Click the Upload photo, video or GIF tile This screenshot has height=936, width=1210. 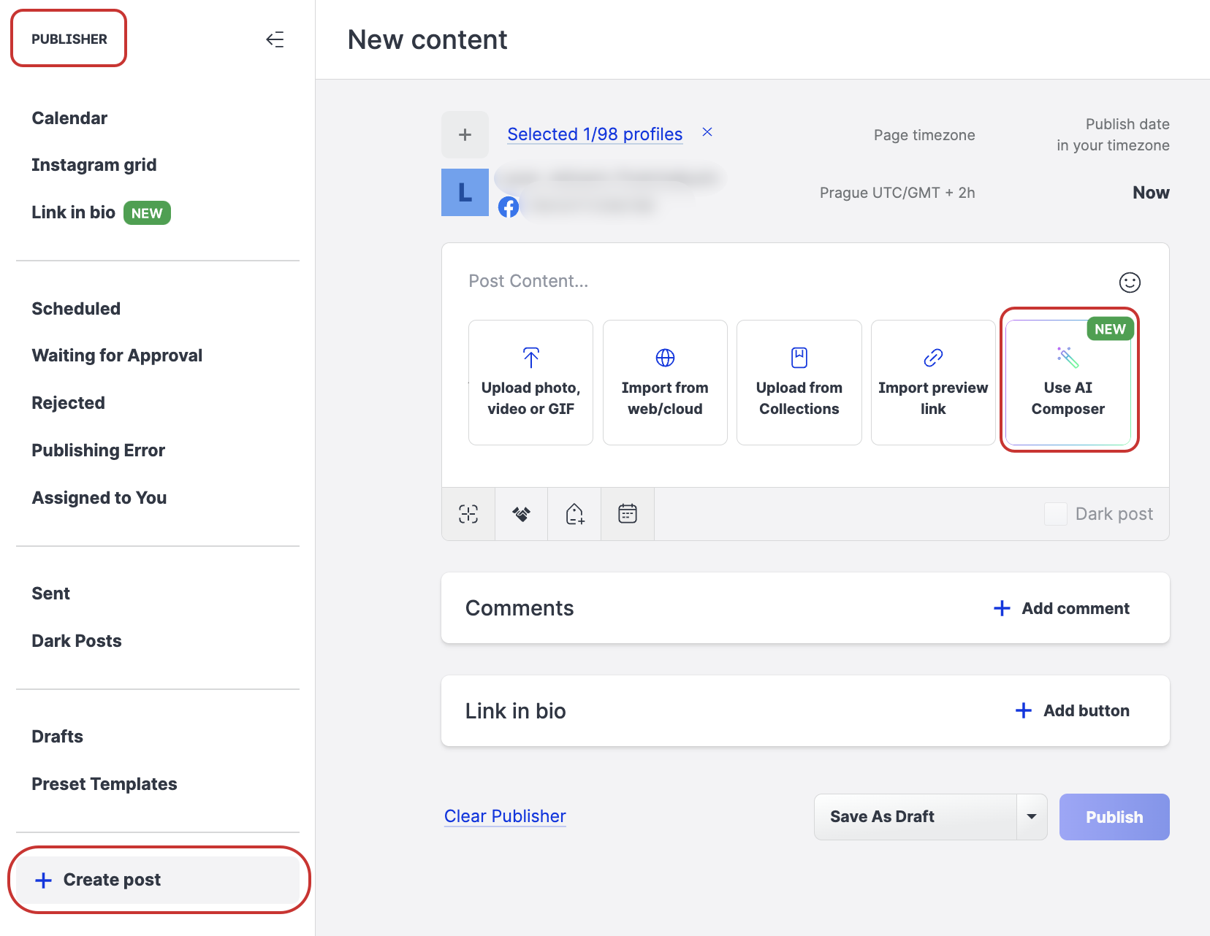coord(530,383)
